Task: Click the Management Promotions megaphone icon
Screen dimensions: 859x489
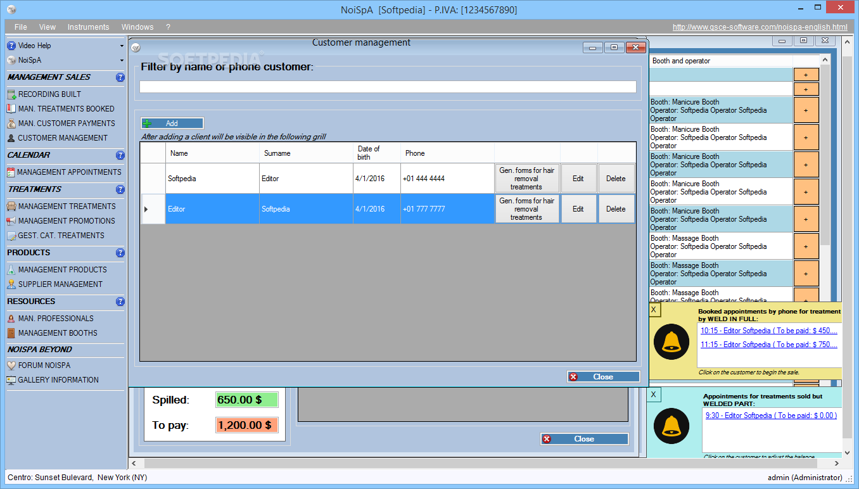Action: pyautogui.click(x=11, y=221)
